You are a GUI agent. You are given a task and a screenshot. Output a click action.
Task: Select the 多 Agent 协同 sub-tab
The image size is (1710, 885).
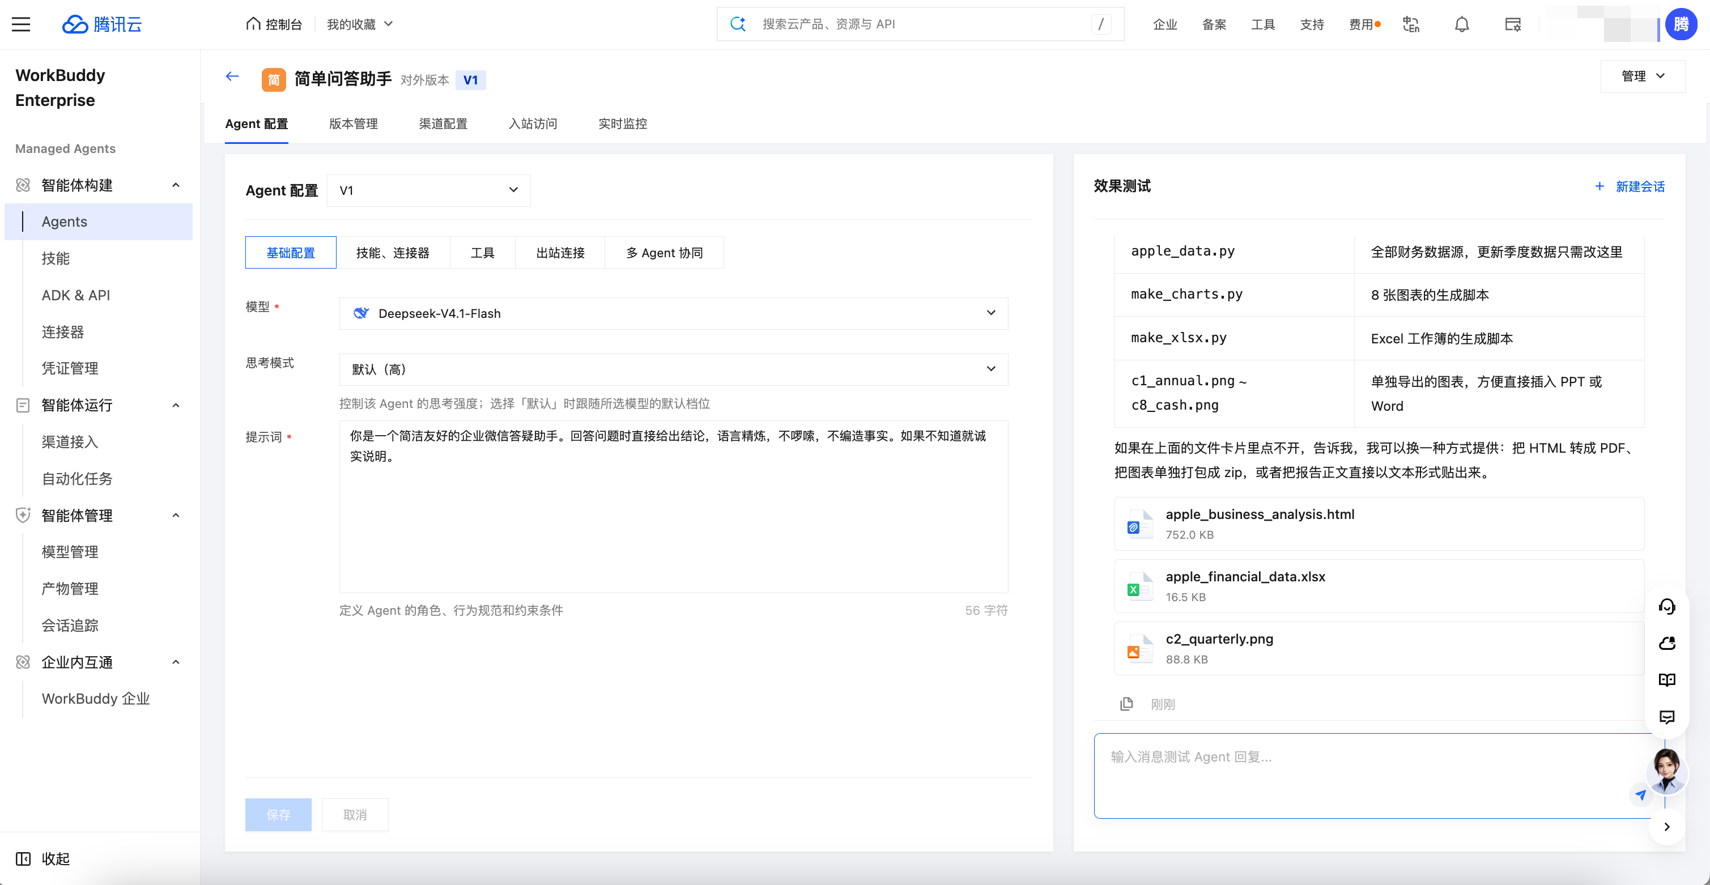(664, 253)
